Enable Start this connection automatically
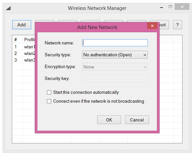This screenshot has height=156, width=195. click(49, 92)
